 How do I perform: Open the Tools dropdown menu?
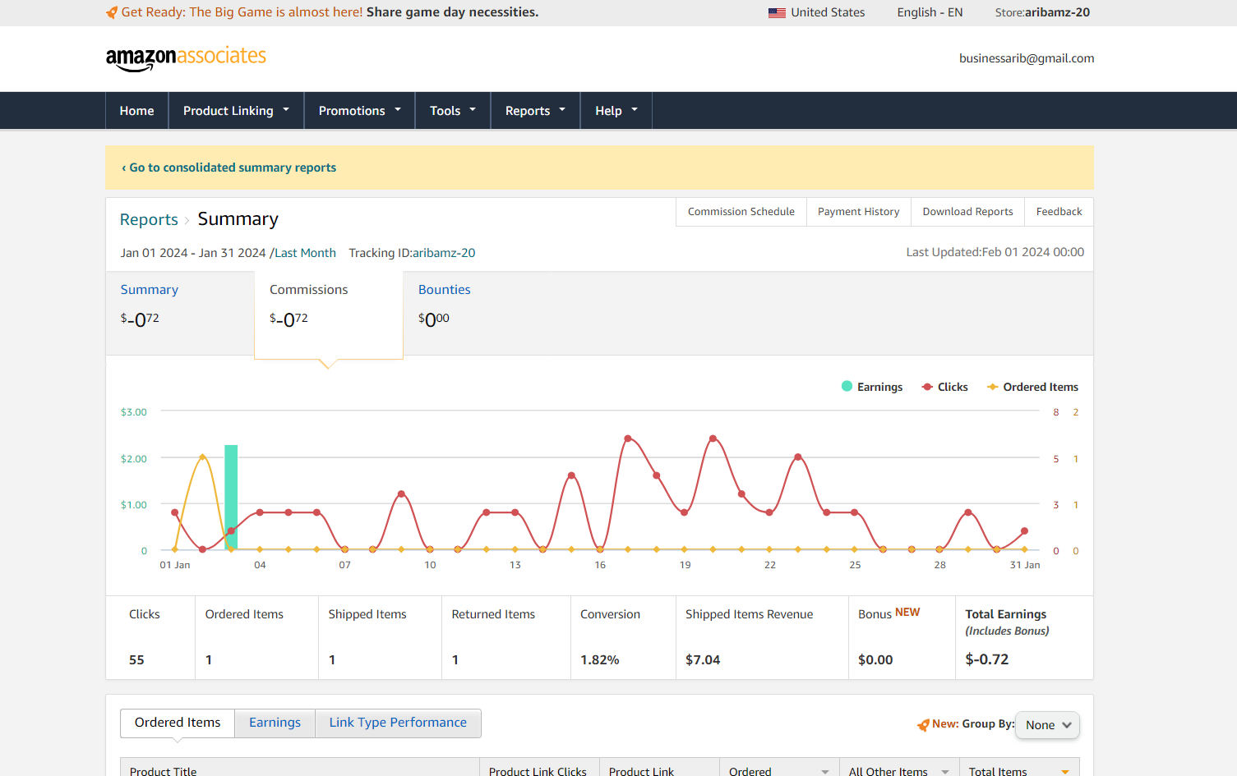coord(453,111)
